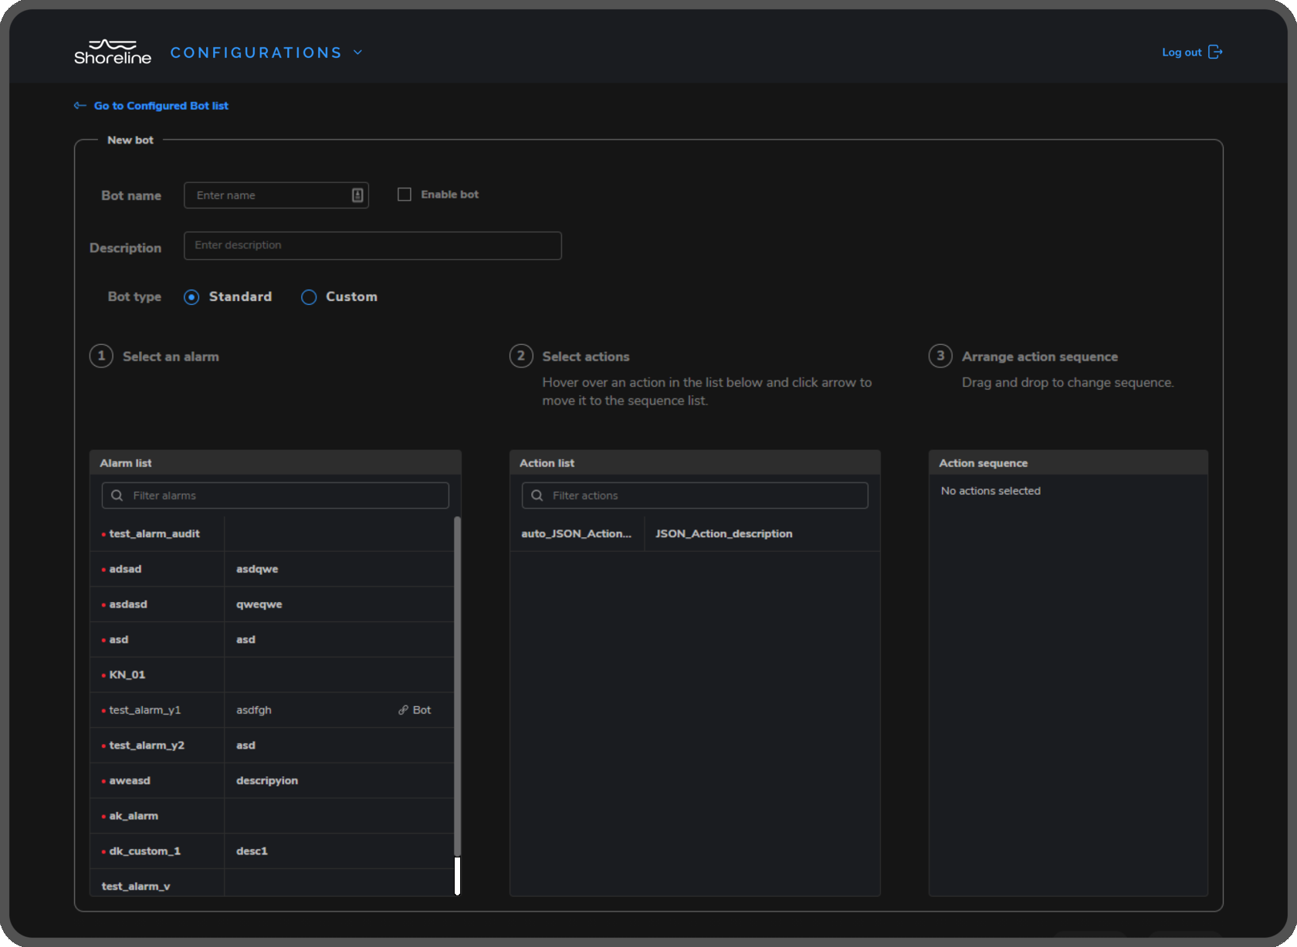The image size is (1297, 947).
Task: Click the Log out link
Action: 1181,52
